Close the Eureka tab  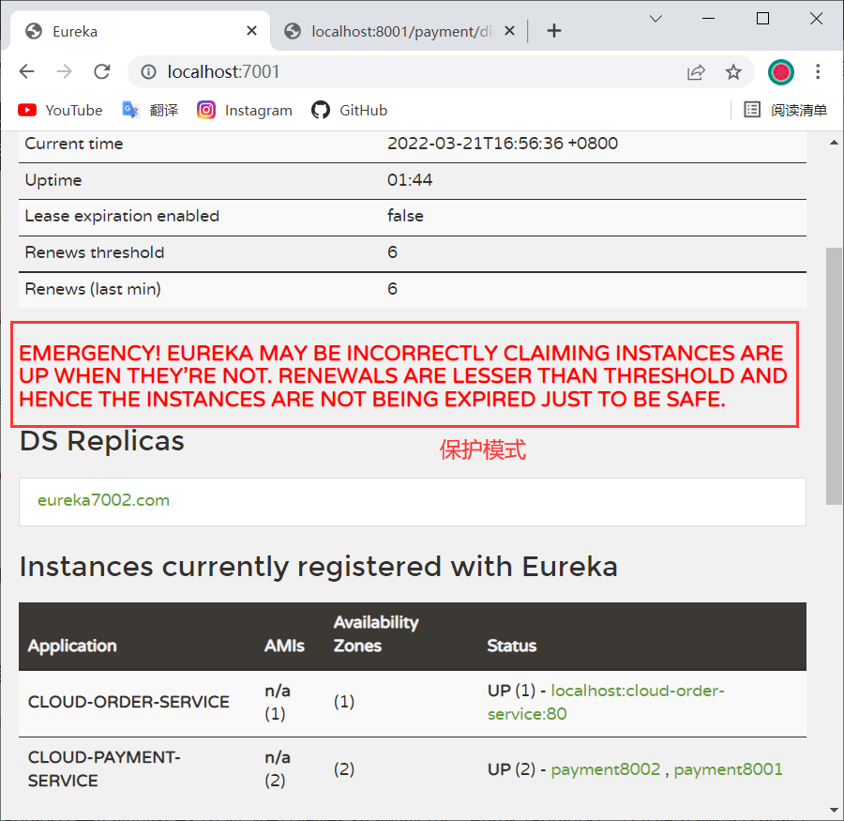(251, 31)
